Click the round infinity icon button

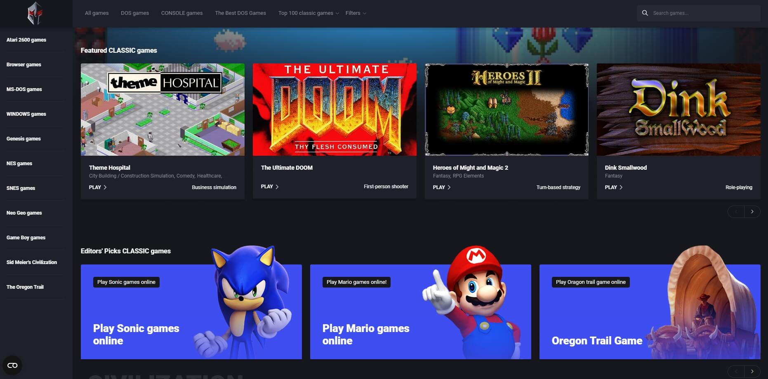point(12,365)
